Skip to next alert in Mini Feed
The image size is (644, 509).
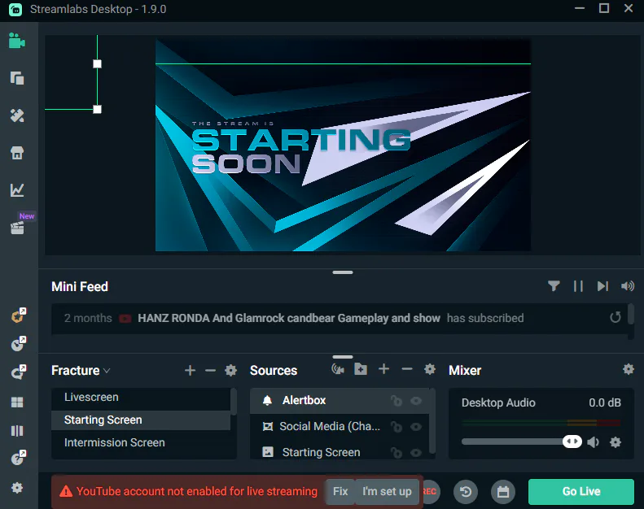pos(602,286)
